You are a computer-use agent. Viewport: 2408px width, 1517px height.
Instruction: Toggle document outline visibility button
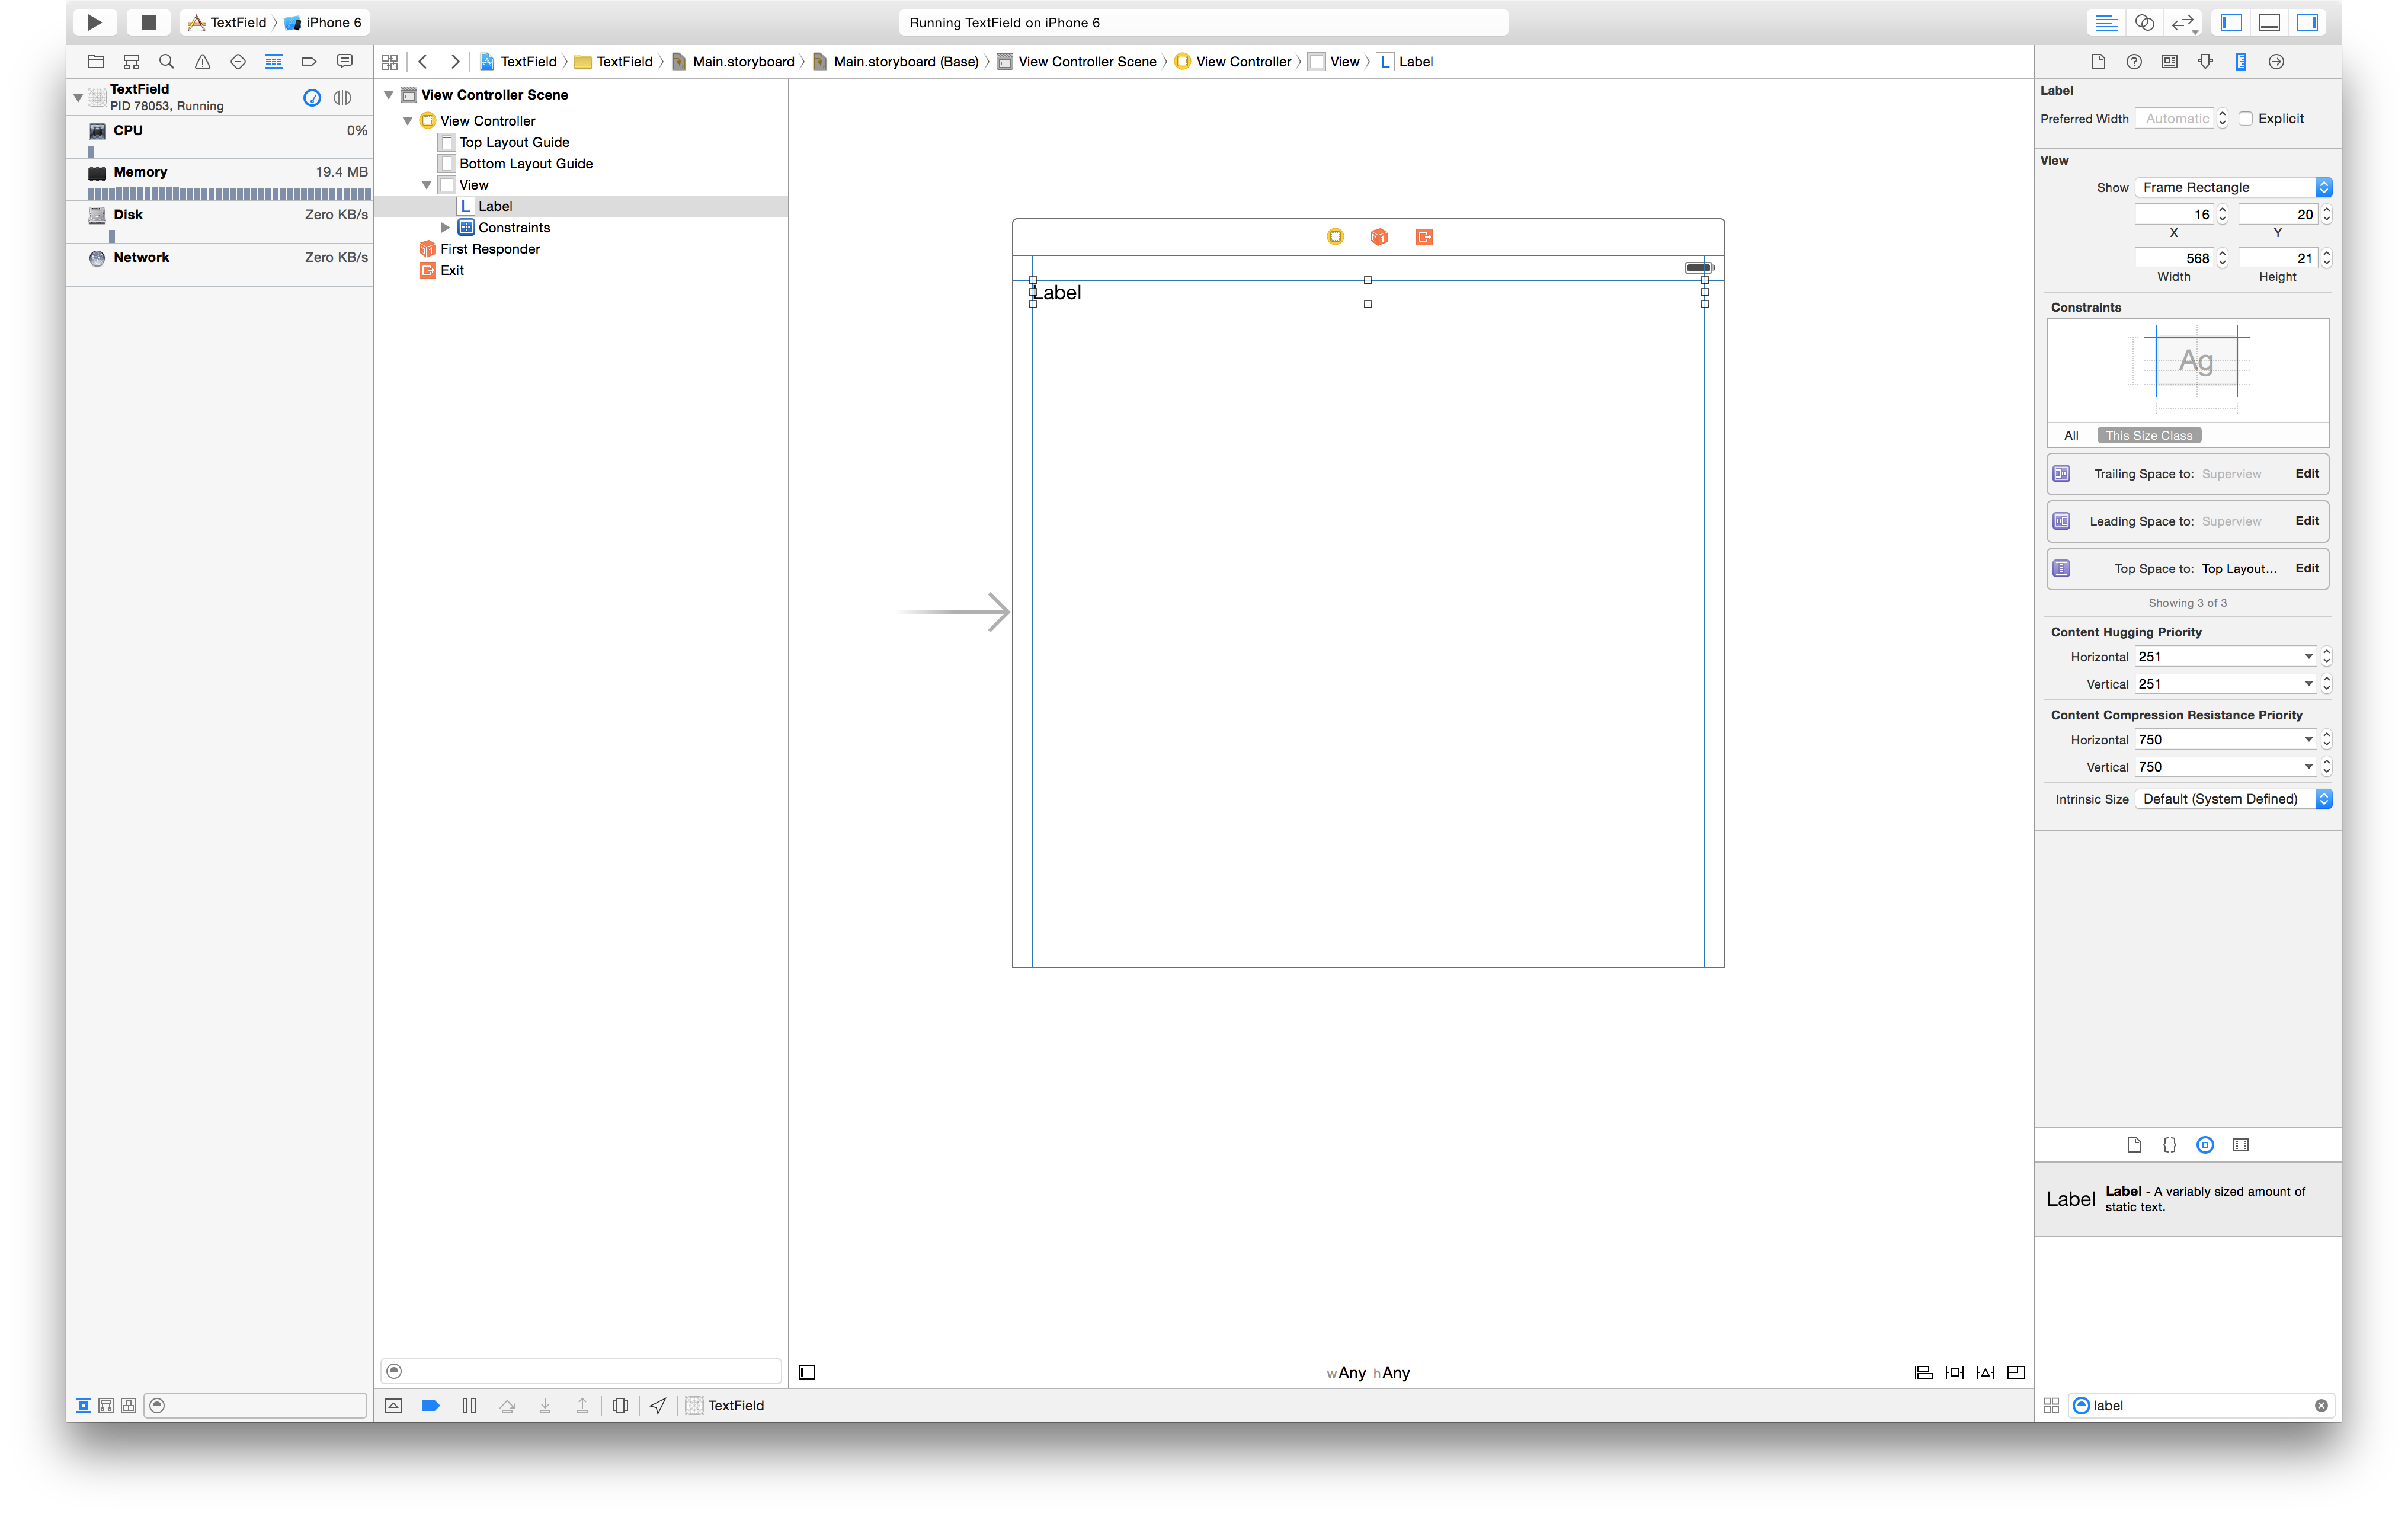[x=807, y=1372]
